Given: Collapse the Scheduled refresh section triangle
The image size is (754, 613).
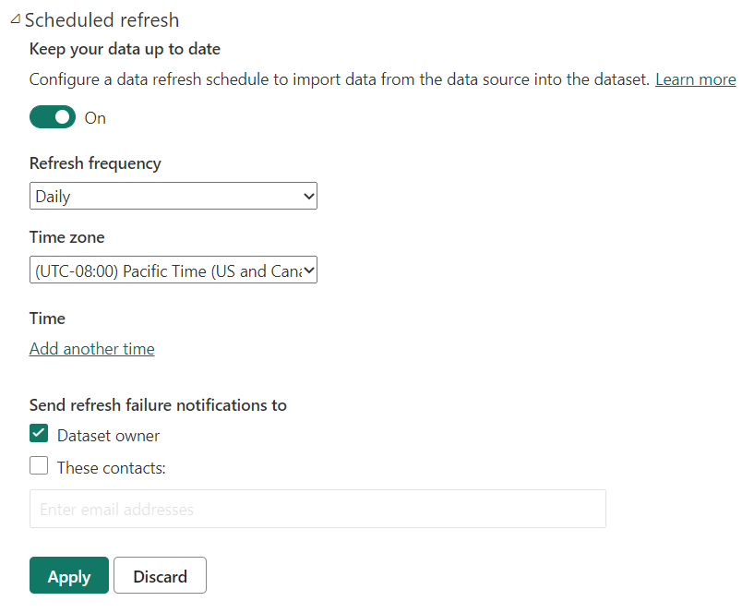Looking at the screenshot, I should (14, 19).
